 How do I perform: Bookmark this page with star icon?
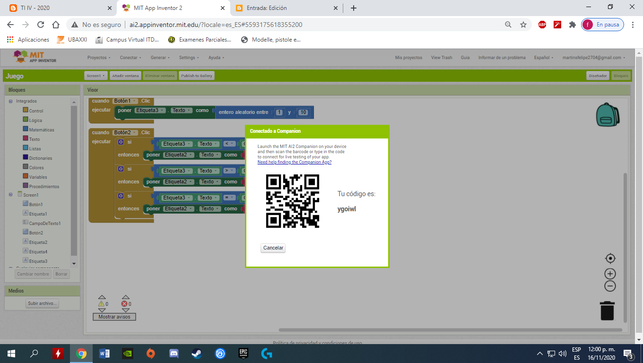tap(523, 25)
